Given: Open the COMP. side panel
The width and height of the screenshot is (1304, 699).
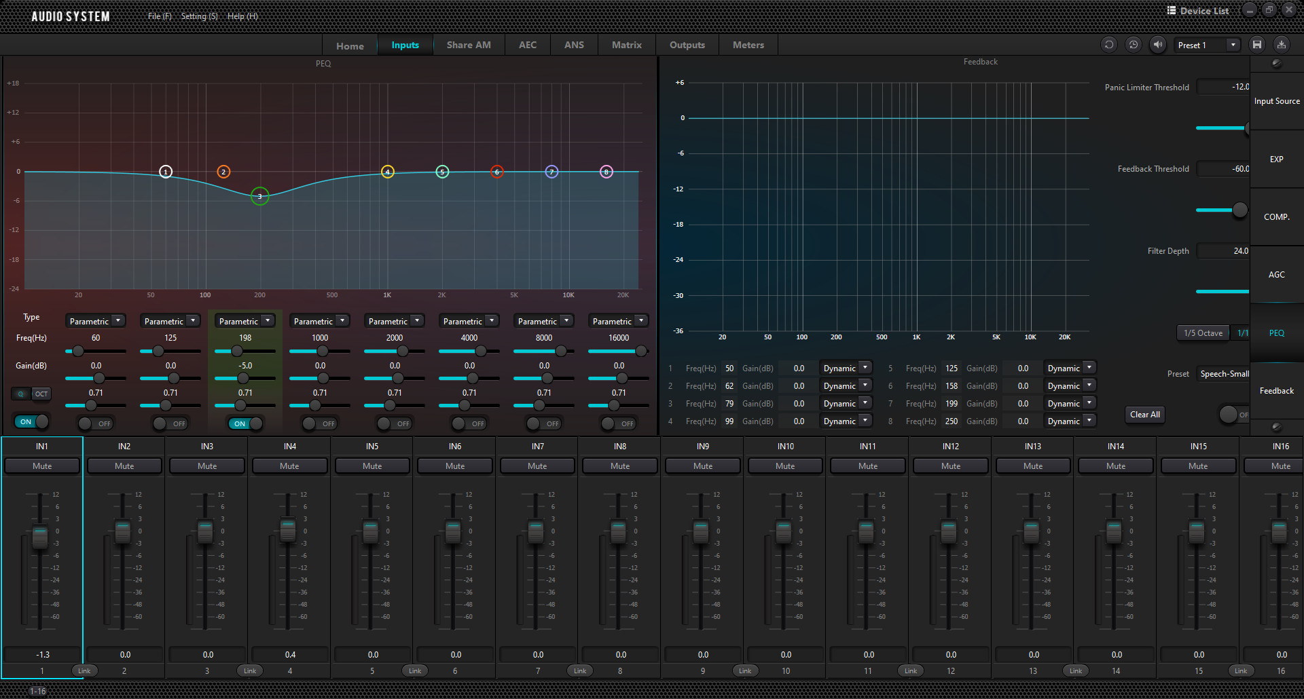Looking at the screenshot, I should 1277,217.
